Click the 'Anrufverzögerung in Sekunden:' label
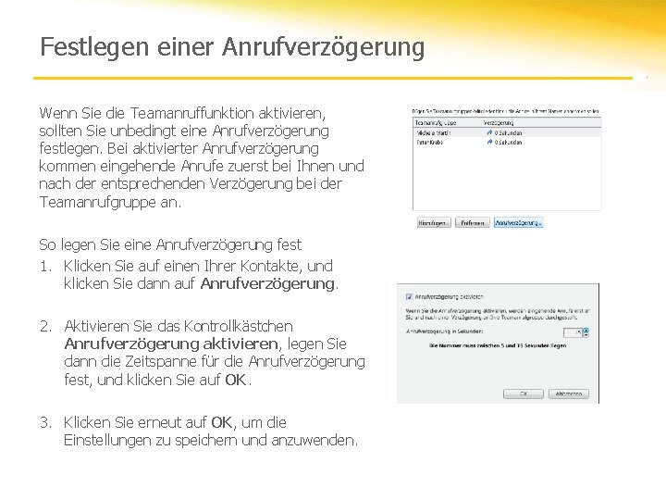The width and height of the screenshot is (666, 500). pyautogui.click(x=444, y=331)
